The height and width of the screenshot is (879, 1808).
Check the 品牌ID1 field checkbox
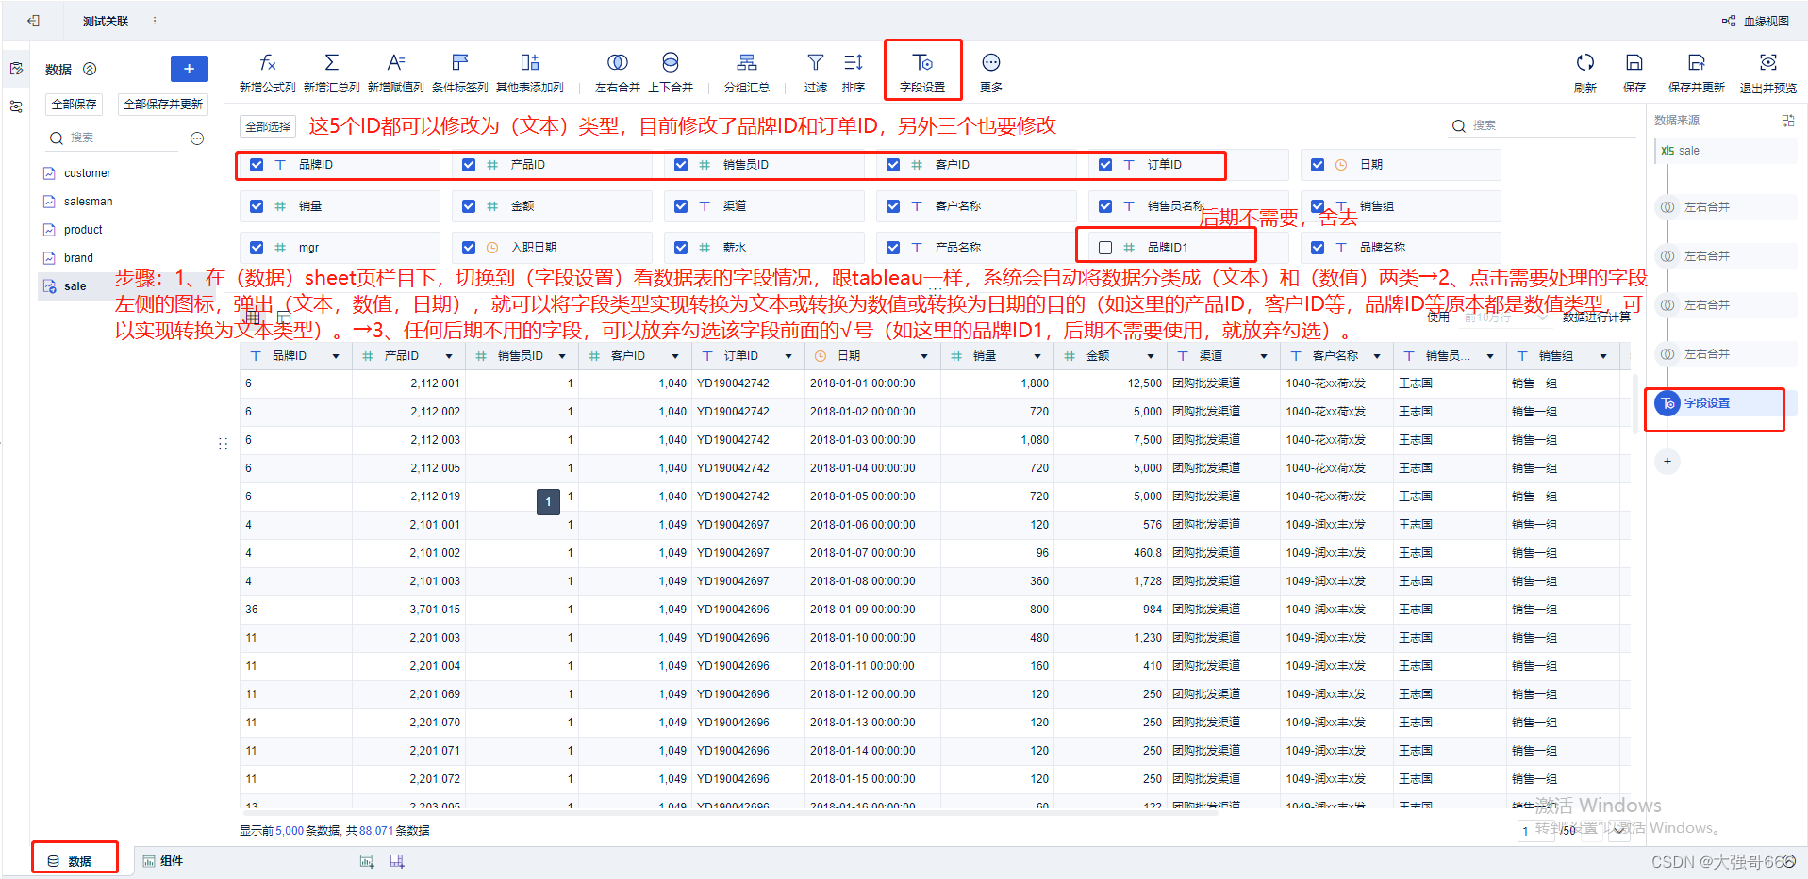click(1105, 248)
